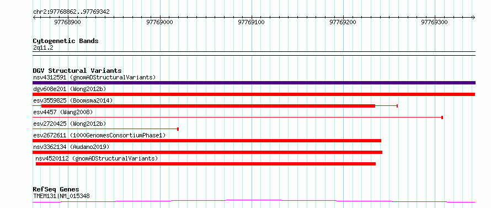Select the nsv3362134 red variant bar

(207, 152)
